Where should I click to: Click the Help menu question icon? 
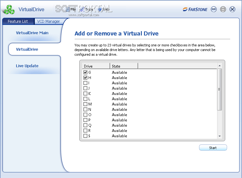(x=100, y=9)
